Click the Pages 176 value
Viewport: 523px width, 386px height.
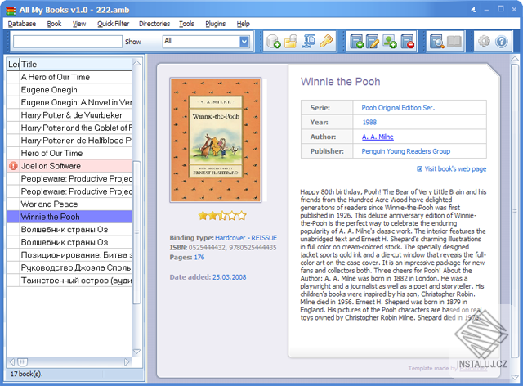199,258
